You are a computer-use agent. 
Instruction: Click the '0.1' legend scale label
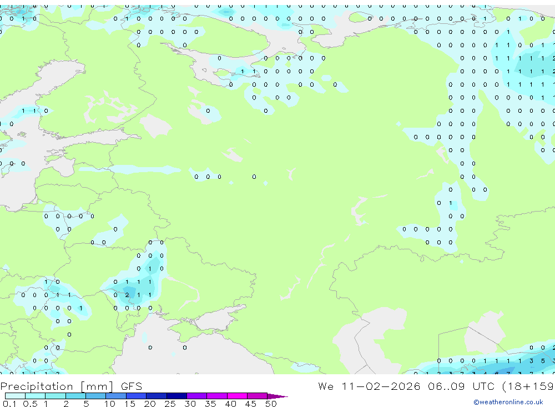tap(9, 404)
